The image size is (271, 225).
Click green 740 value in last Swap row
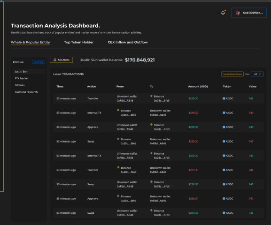coord(251,213)
